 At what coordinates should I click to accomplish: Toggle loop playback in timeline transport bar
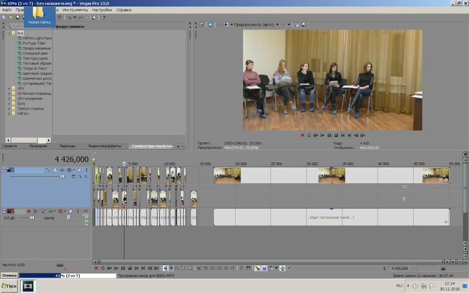pos(103,268)
